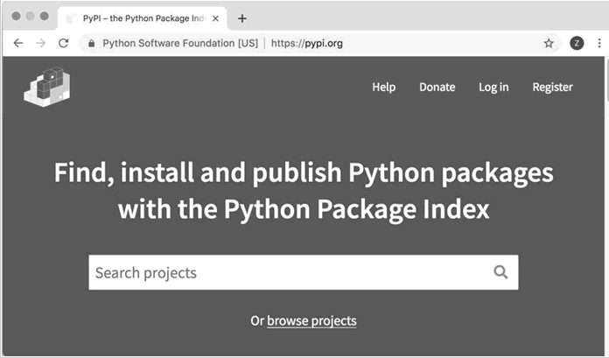Open the Donate link
This screenshot has height=358, width=609.
pyautogui.click(x=437, y=87)
